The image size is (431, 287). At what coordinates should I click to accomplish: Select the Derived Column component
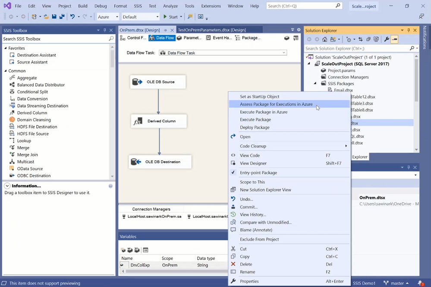[159, 121]
